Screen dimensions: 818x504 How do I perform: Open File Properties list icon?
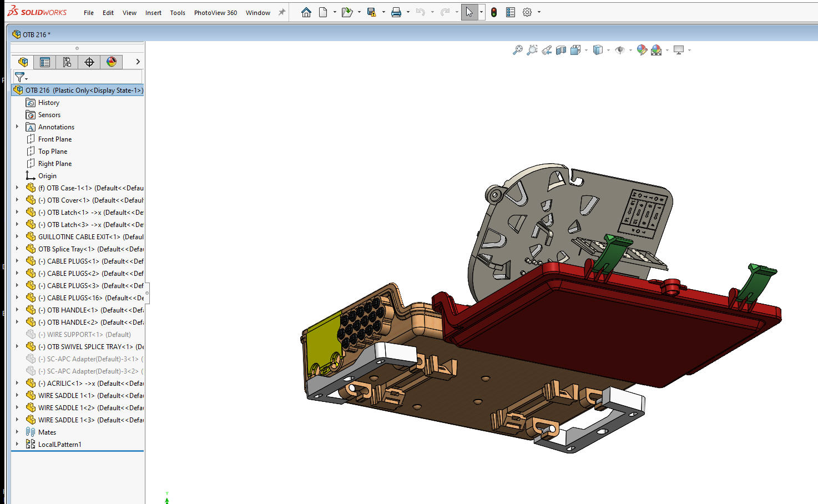pyautogui.click(x=511, y=12)
